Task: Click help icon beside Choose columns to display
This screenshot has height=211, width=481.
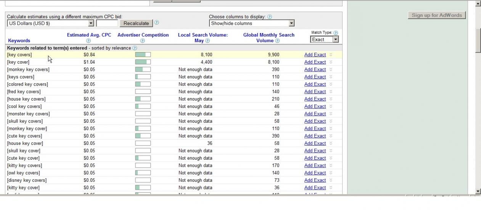Action: point(270,17)
